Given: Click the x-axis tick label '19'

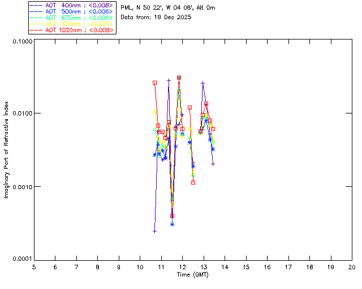Looking at the screenshot, I should (331, 267).
